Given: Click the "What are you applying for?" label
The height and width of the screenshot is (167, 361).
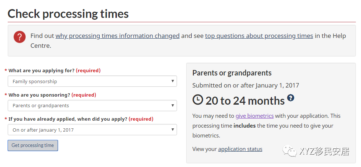Looking at the screenshot, I should point(41,70).
